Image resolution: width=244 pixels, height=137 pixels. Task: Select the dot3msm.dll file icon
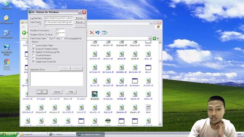point(95,54)
